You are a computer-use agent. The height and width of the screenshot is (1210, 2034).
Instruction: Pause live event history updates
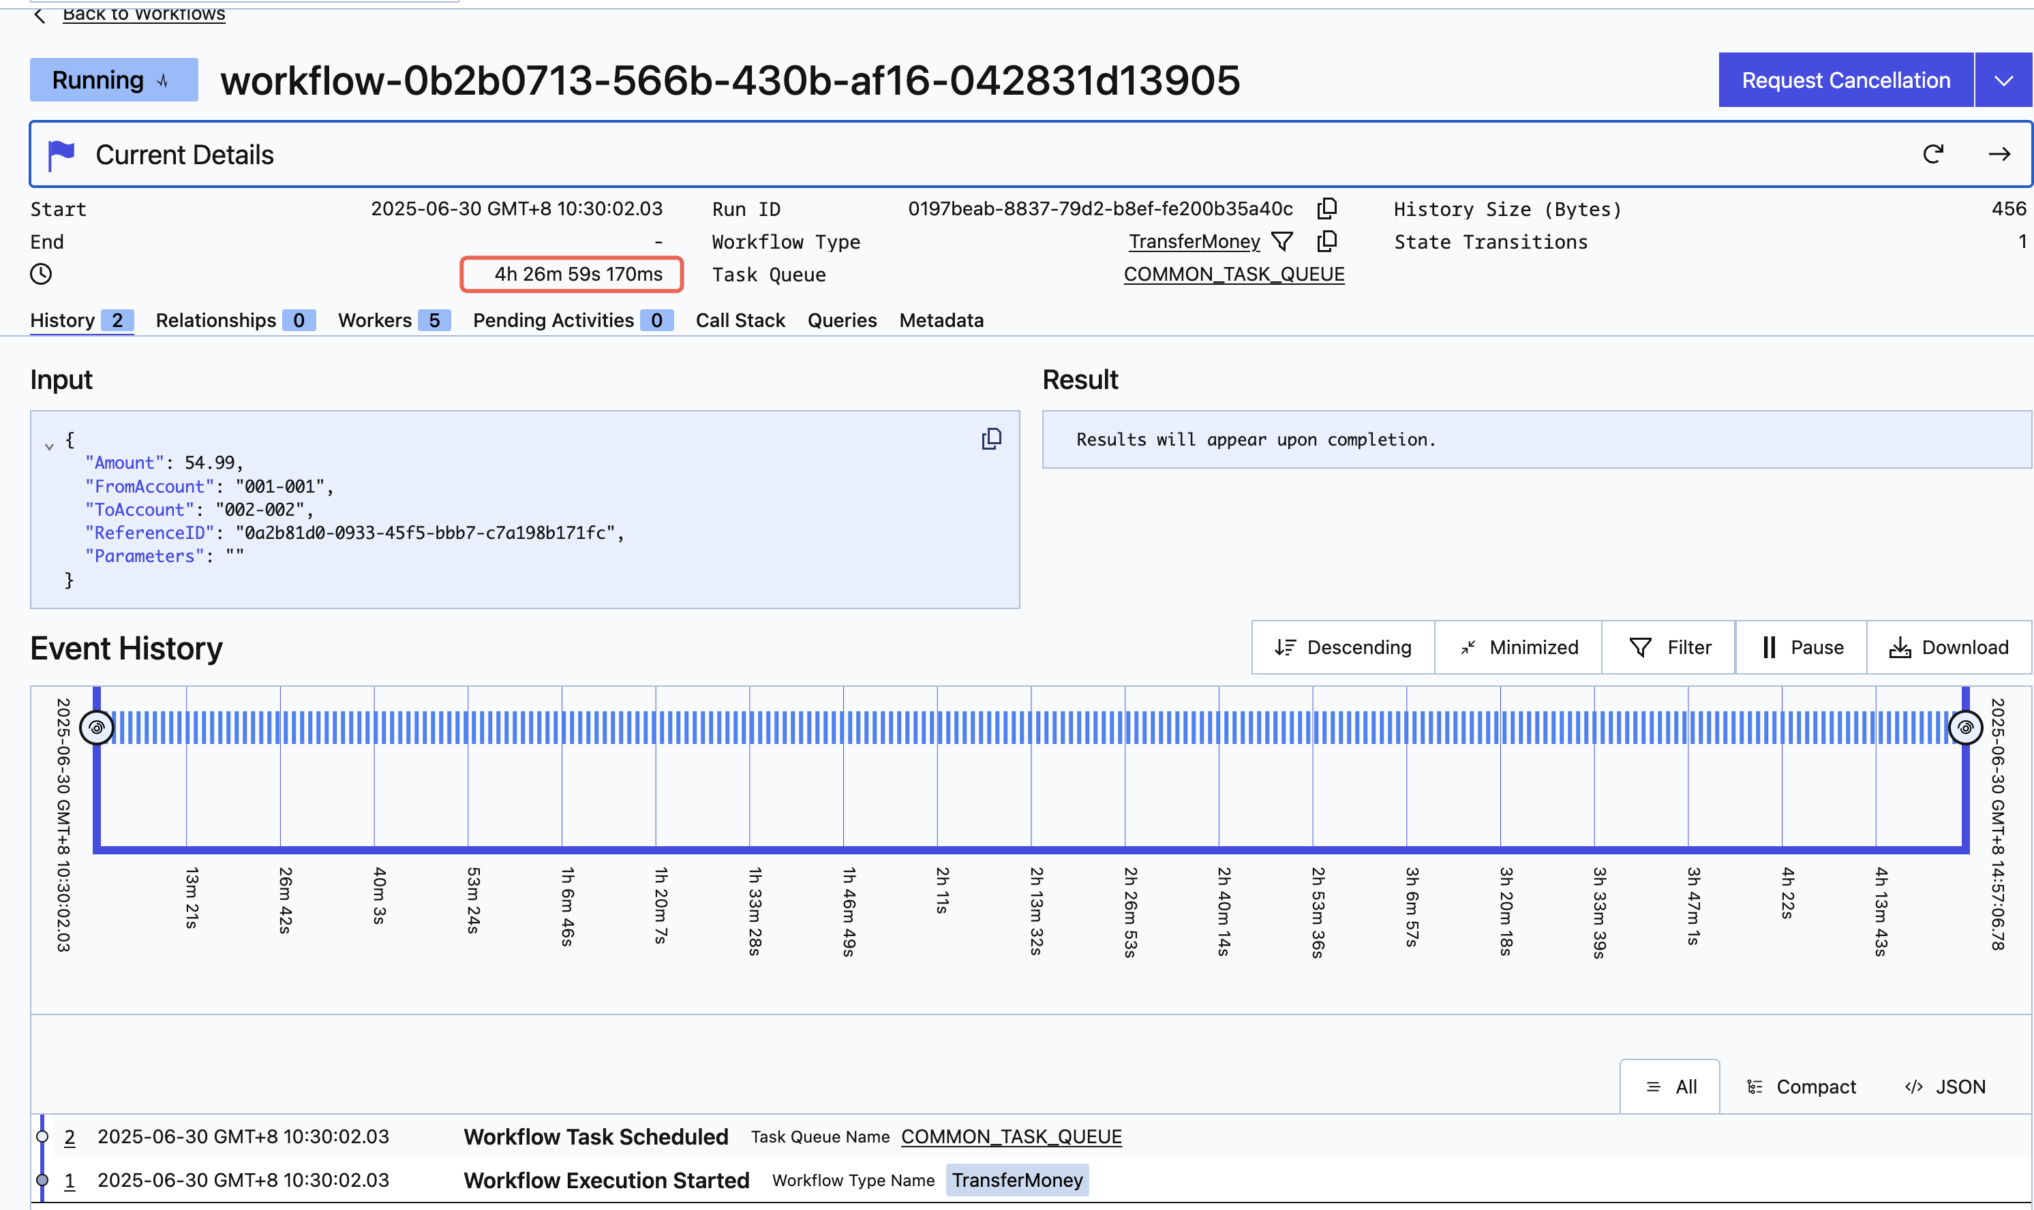pyautogui.click(x=1802, y=647)
